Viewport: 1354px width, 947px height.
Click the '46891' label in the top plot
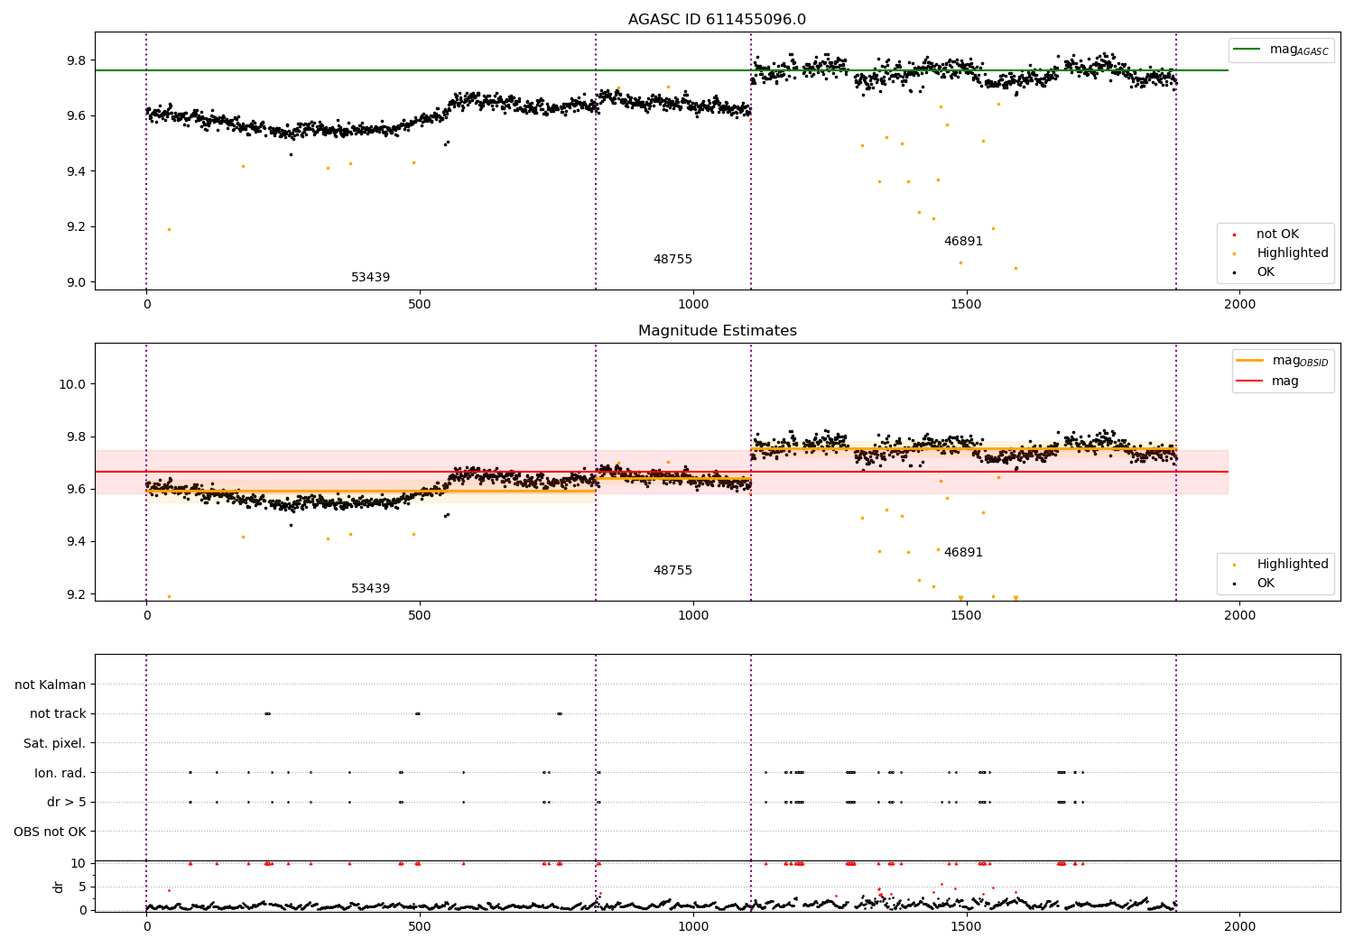pos(963,241)
